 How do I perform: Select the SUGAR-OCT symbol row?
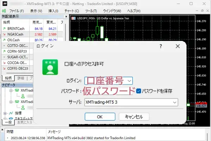click(17, 57)
